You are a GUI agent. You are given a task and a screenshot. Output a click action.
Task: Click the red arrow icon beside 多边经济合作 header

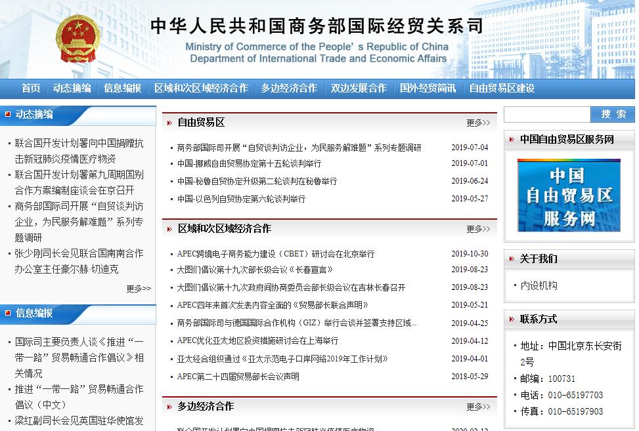click(171, 407)
